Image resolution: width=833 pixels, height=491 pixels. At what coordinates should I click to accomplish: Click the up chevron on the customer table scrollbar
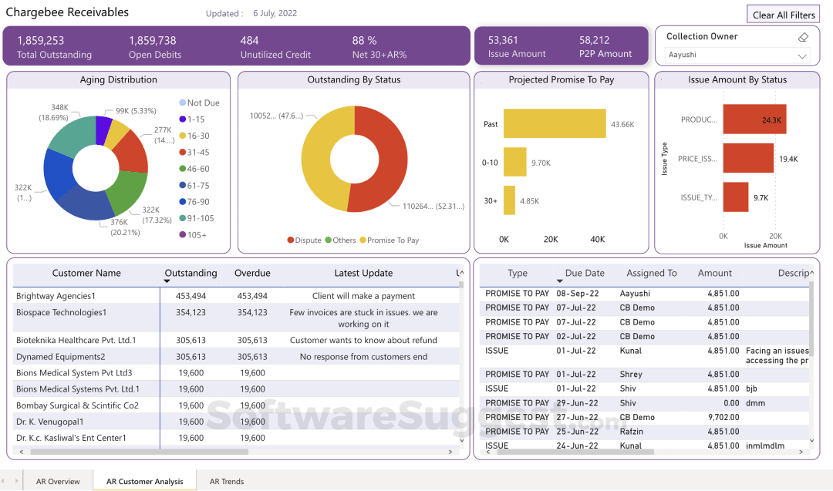(461, 271)
